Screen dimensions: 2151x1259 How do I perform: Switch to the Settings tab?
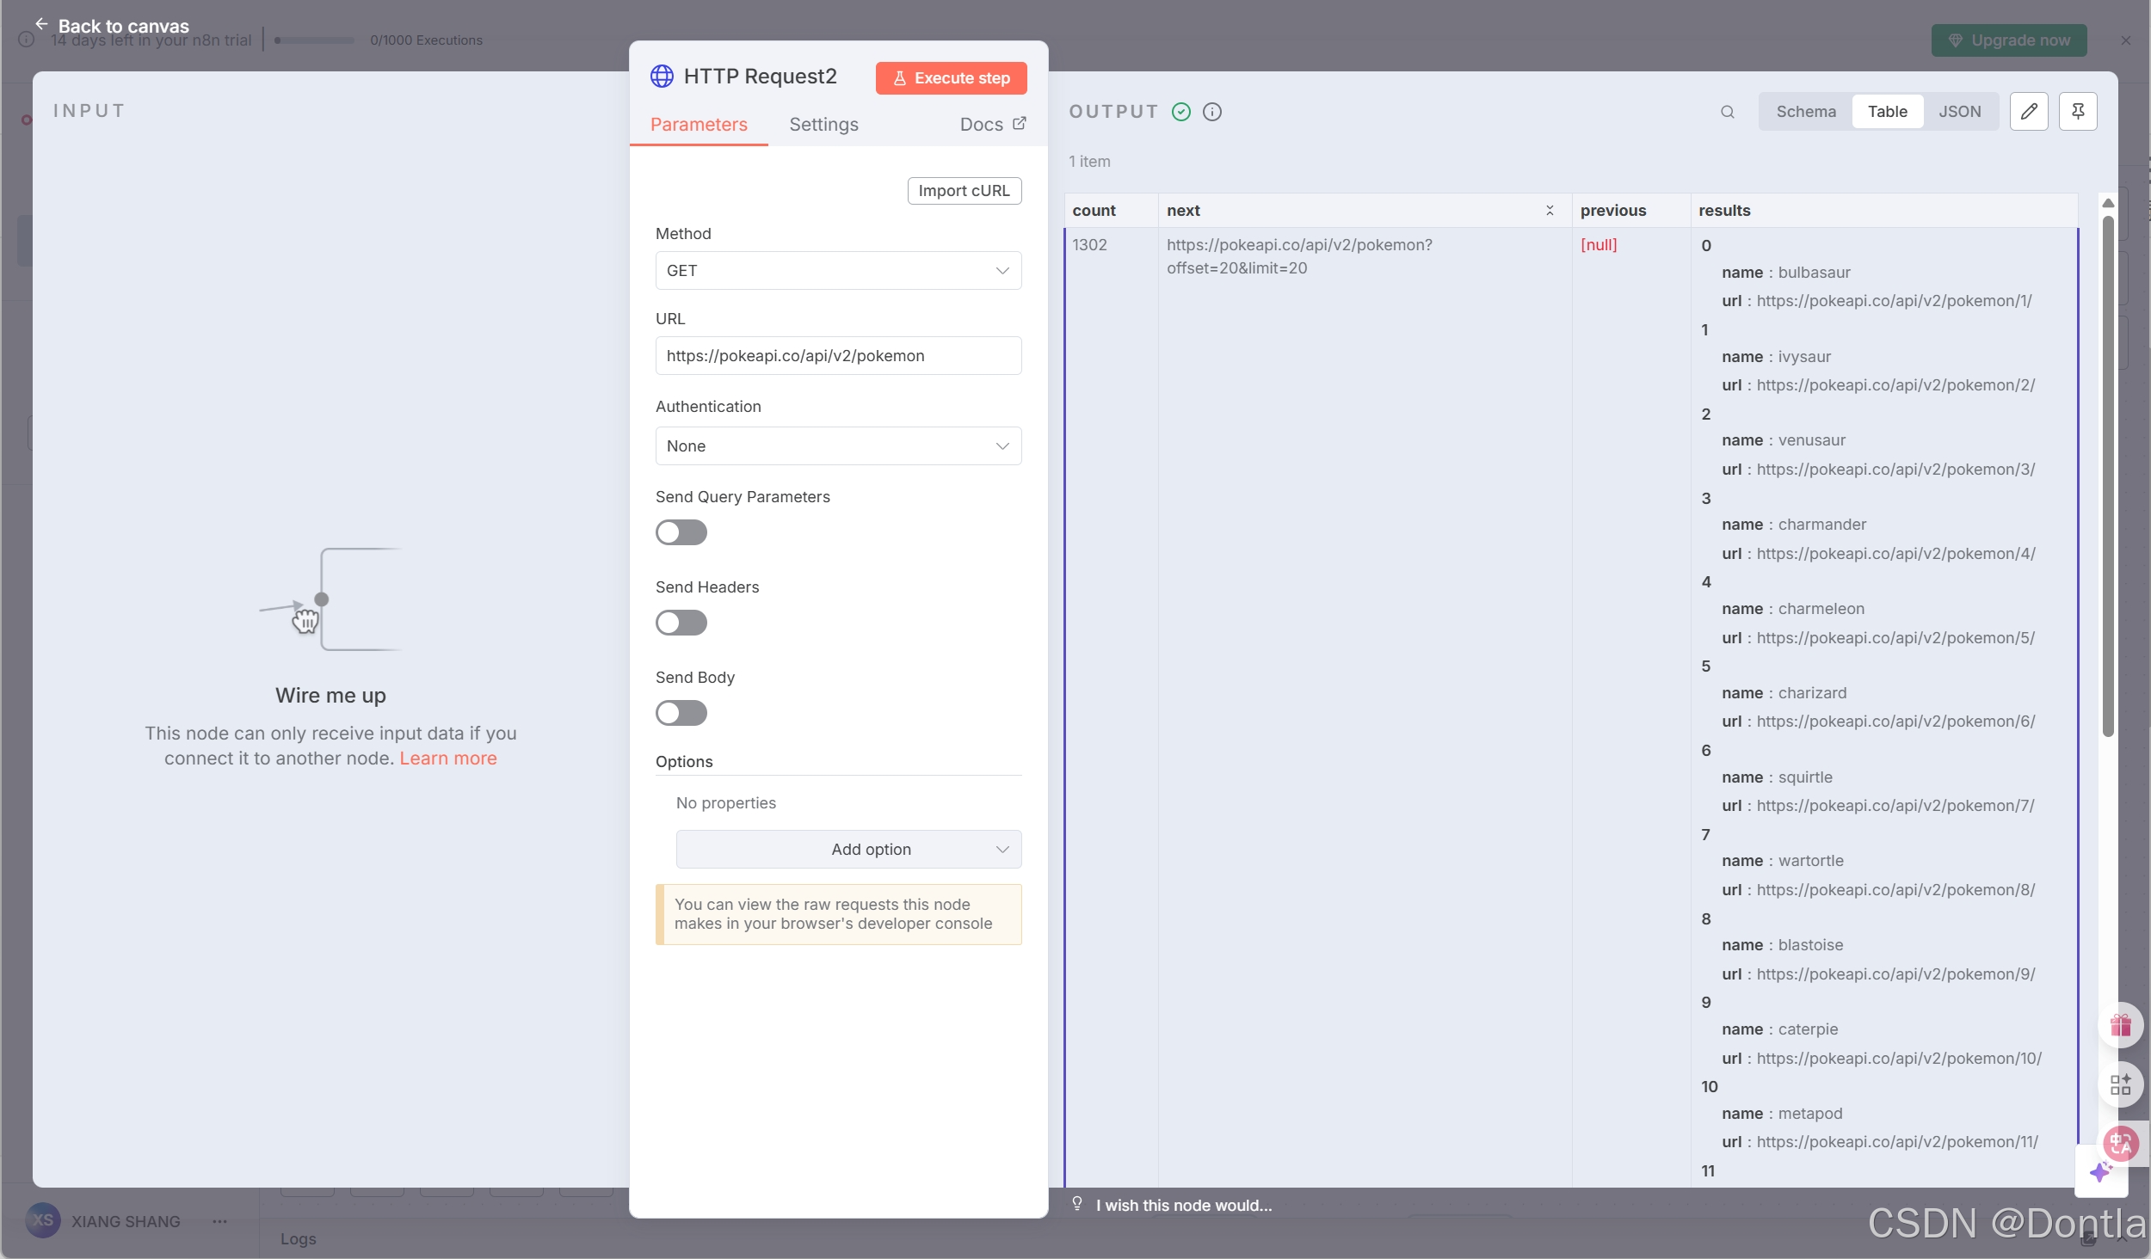823,125
